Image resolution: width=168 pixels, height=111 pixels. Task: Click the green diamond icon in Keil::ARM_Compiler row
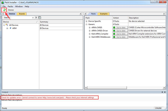click(114, 34)
